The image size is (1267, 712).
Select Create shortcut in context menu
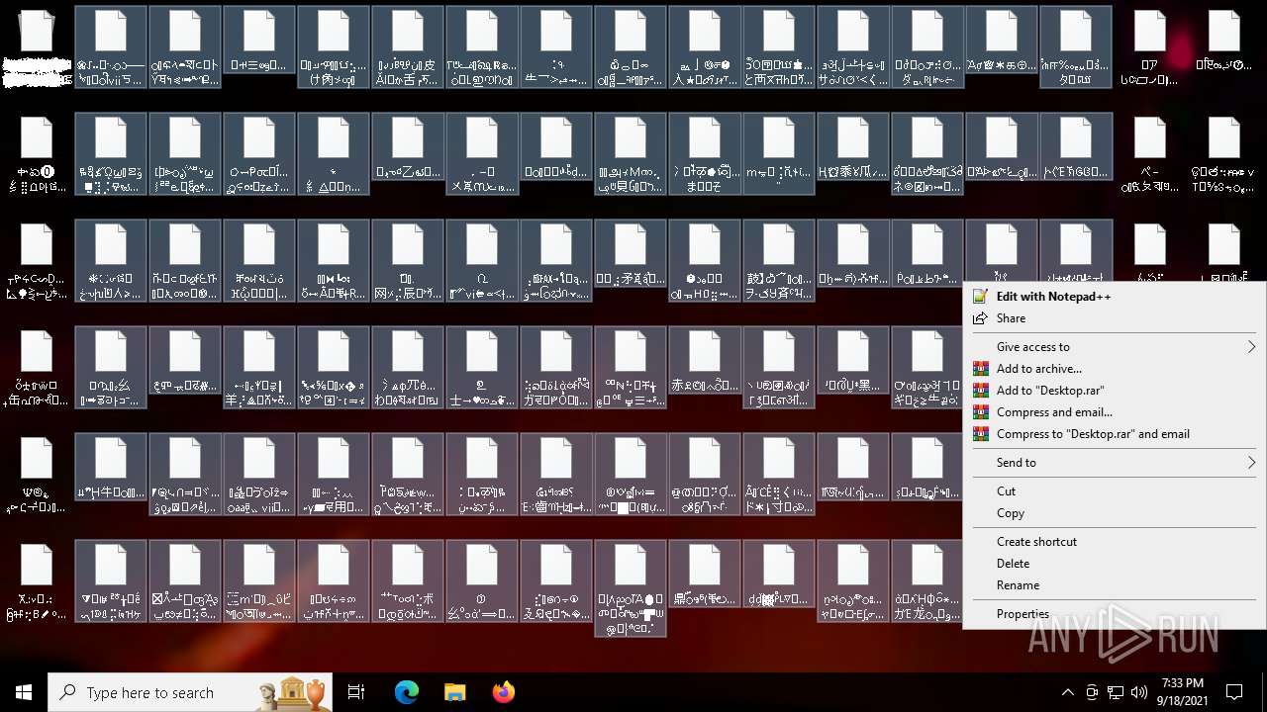(x=1114, y=541)
